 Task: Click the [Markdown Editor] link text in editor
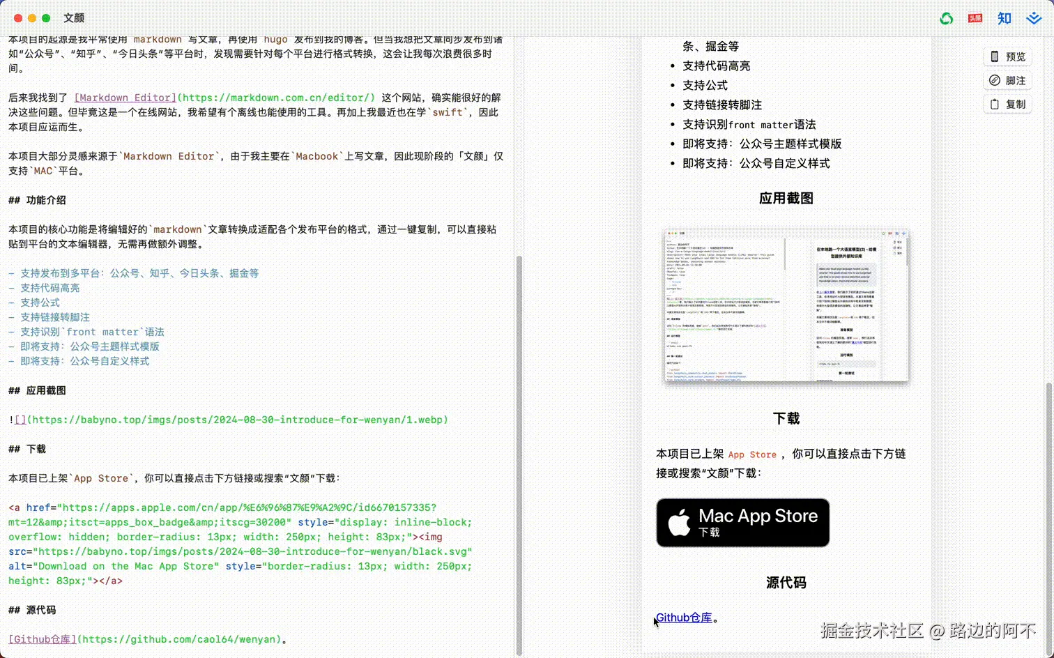125,98
